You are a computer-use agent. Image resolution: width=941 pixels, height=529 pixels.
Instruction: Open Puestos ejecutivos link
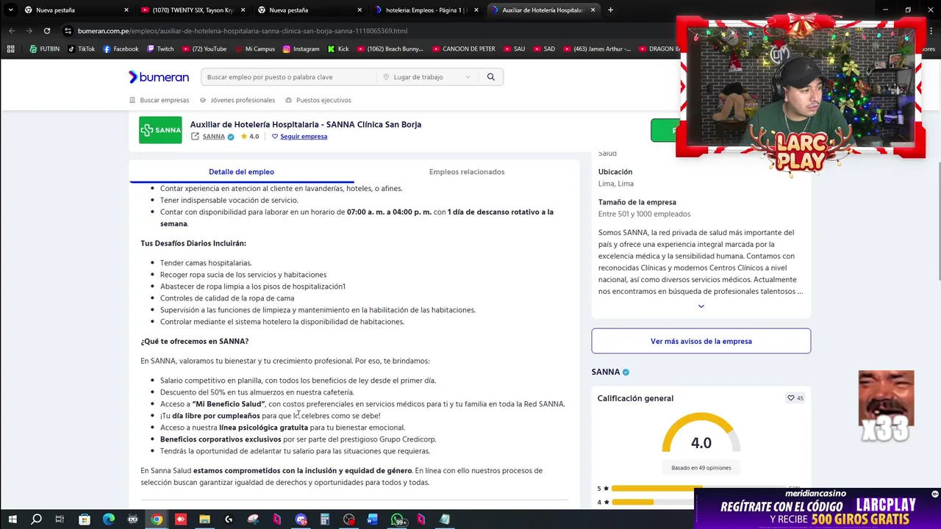318,100
